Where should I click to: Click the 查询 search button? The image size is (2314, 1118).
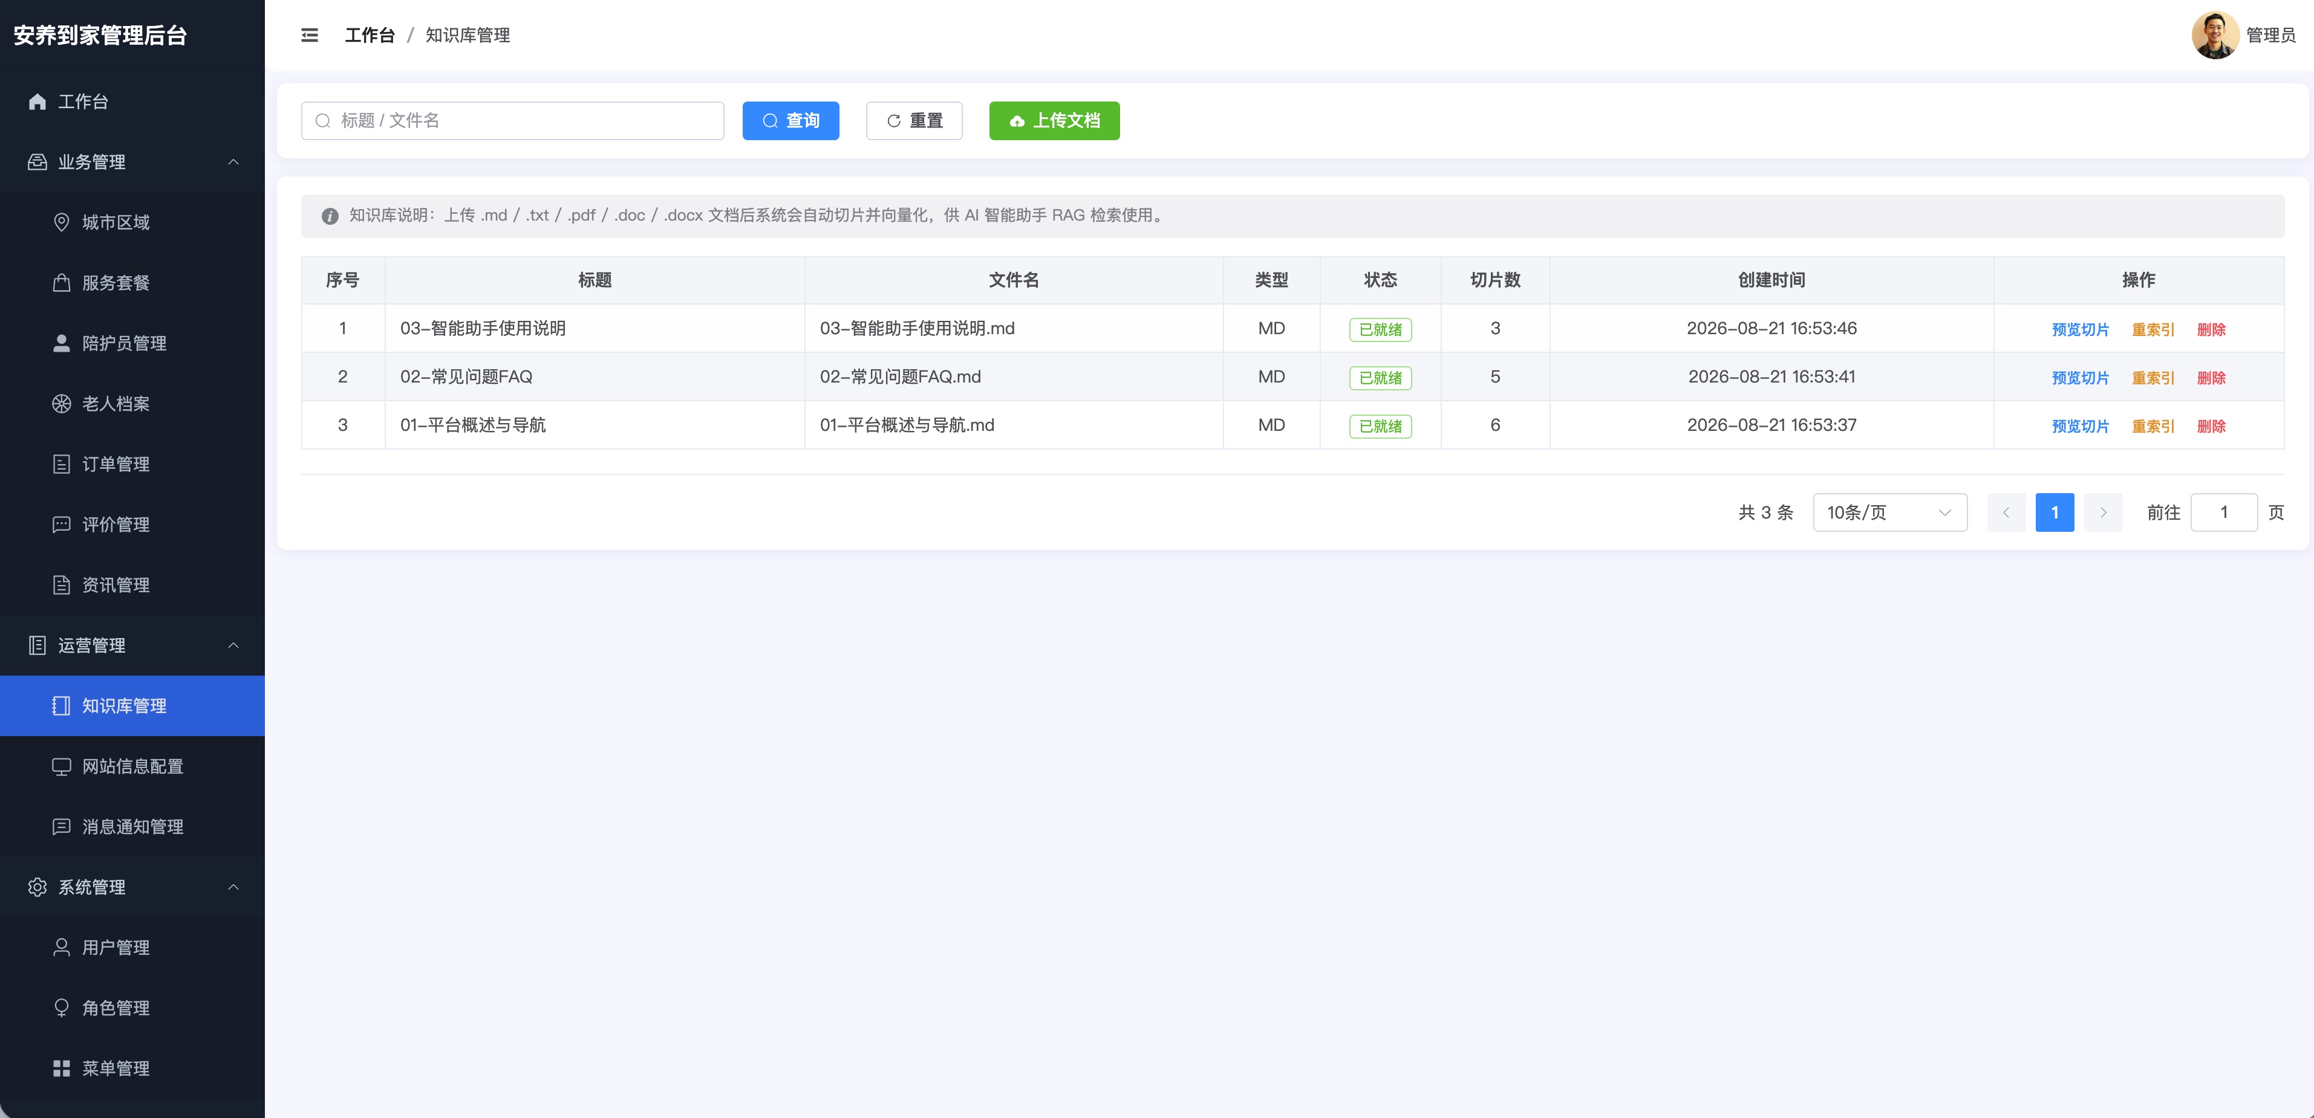click(790, 120)
